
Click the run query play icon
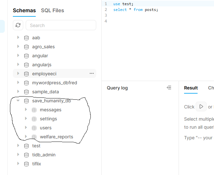coord(201,106)
